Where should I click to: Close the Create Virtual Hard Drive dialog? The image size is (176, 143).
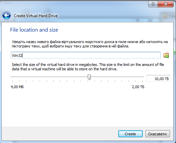(166, 4)
